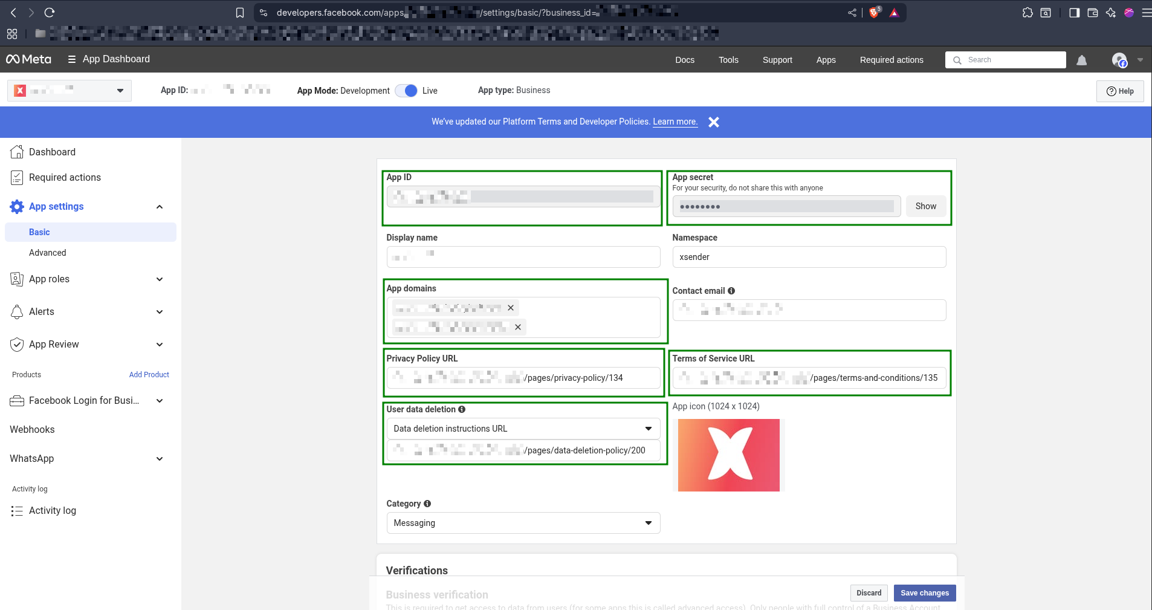This screenshot has height=610, width=1152.
Task: Show the App secret value
Action: 925,206
